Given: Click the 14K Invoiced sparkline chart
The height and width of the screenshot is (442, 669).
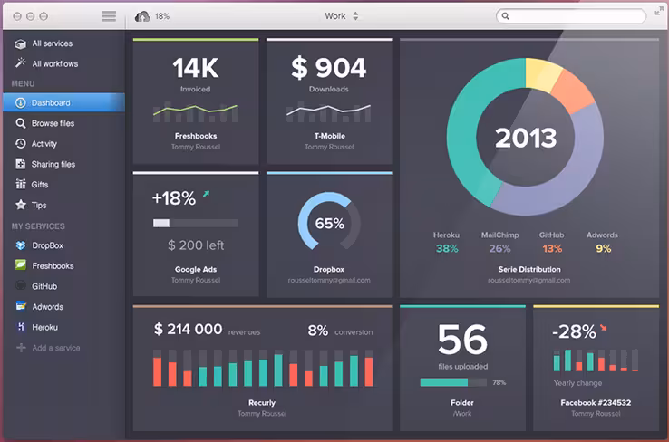Looking at the screenshot, I should coord(196,112).
